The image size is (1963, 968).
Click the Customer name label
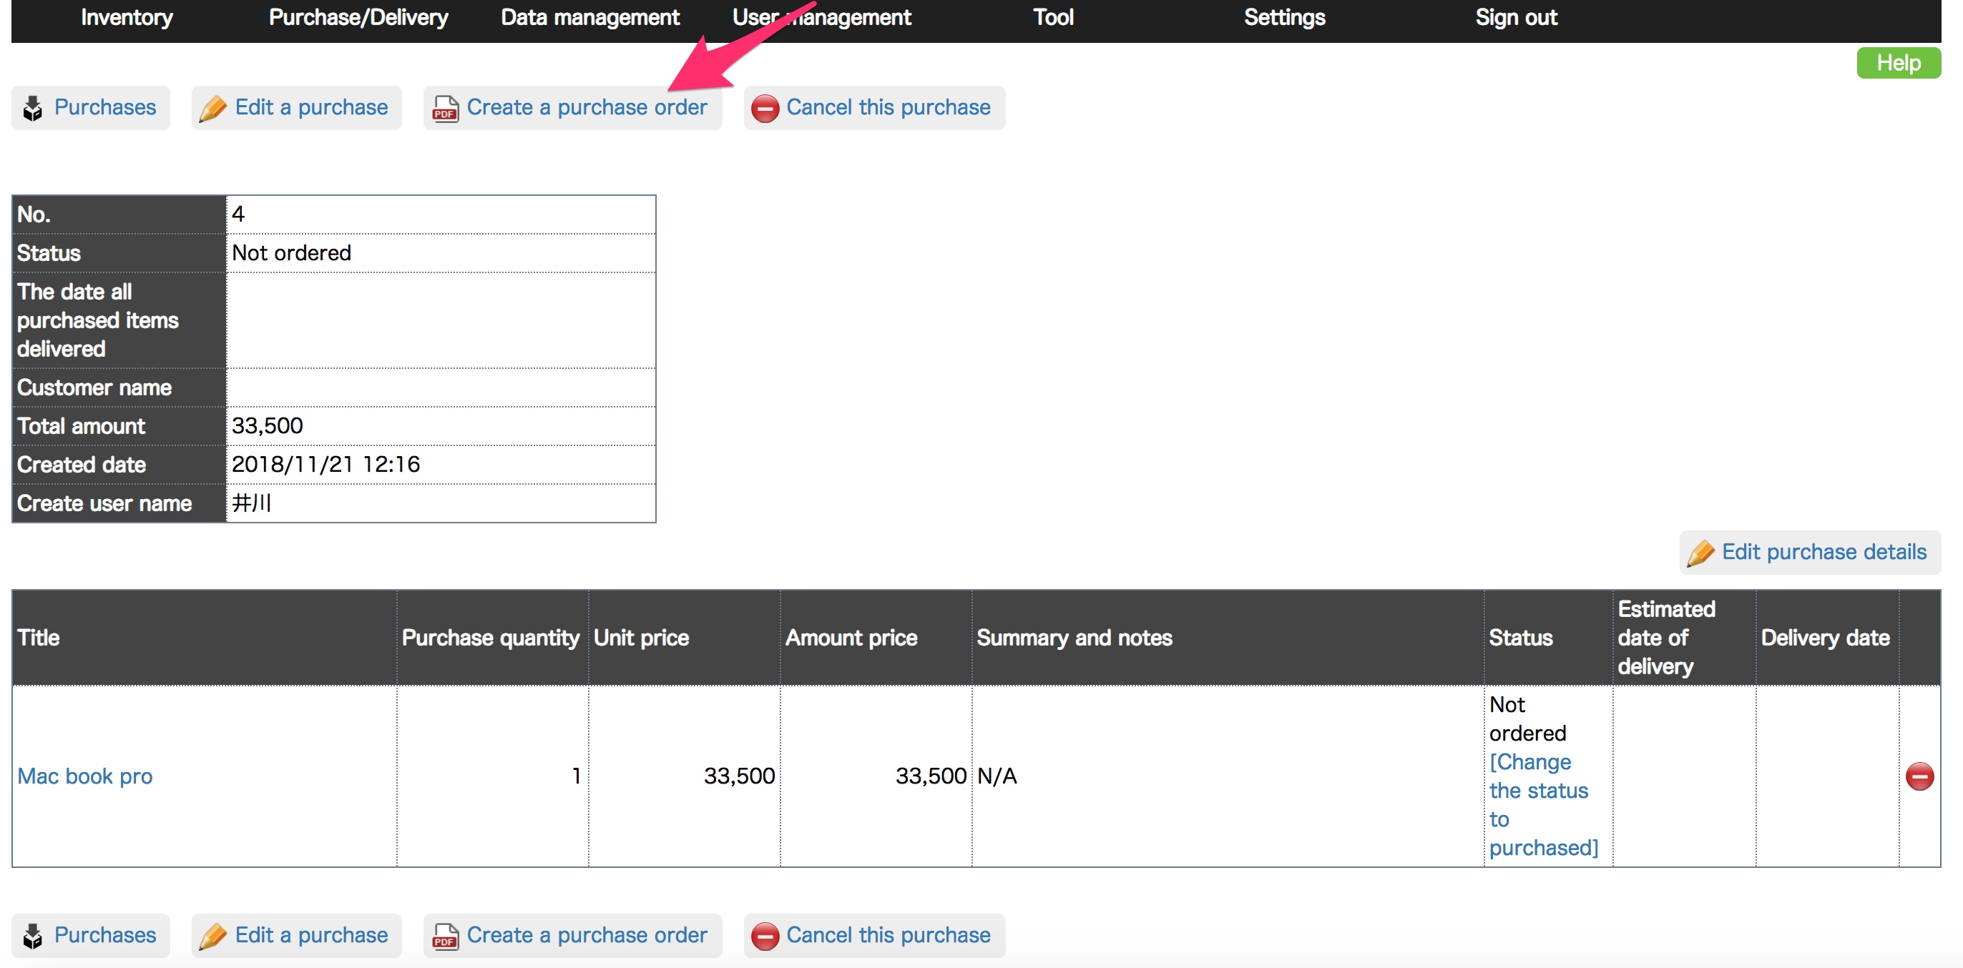click(94, 387)
